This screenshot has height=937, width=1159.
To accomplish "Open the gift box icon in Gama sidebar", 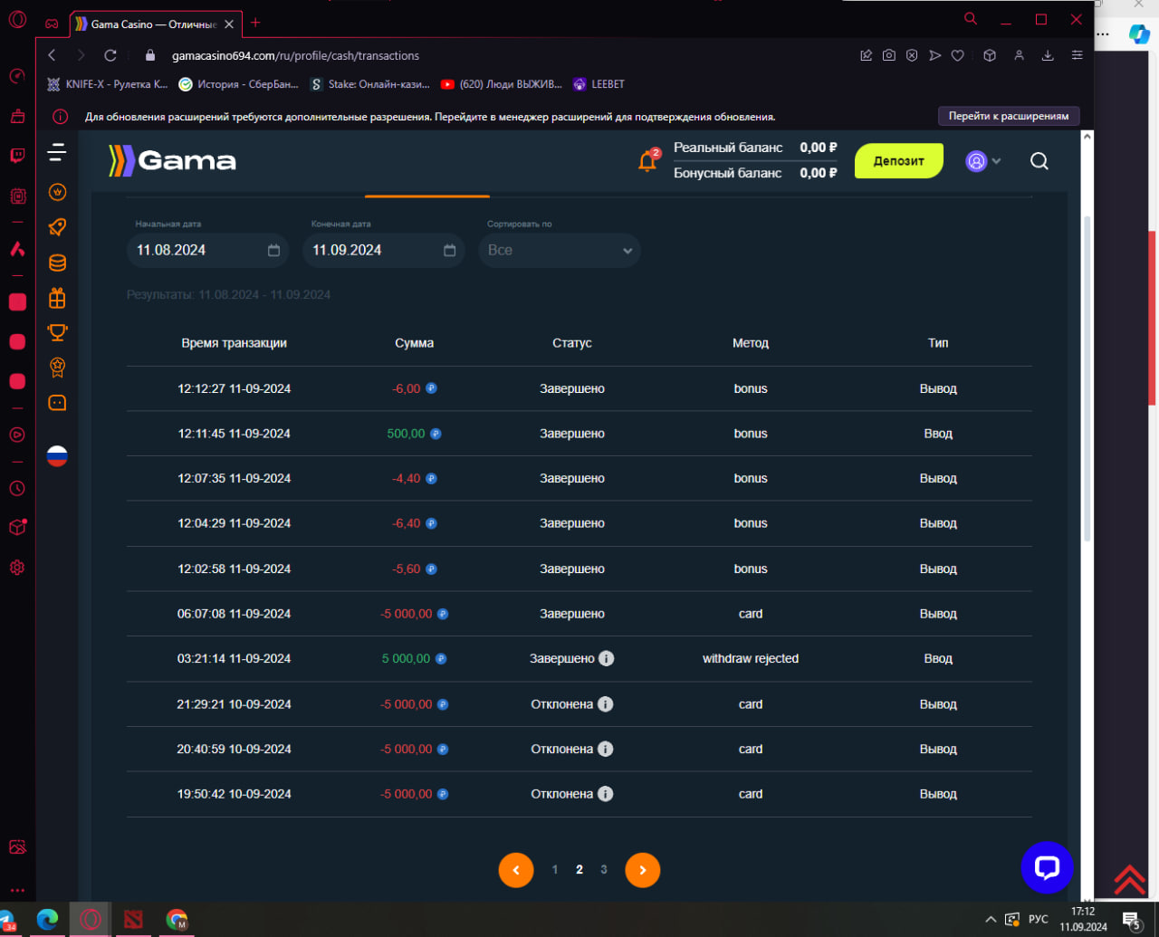I will [x=57, y=298].
